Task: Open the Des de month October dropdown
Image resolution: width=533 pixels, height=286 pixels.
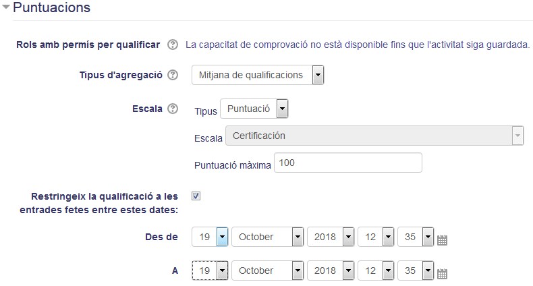Action: 268,237
